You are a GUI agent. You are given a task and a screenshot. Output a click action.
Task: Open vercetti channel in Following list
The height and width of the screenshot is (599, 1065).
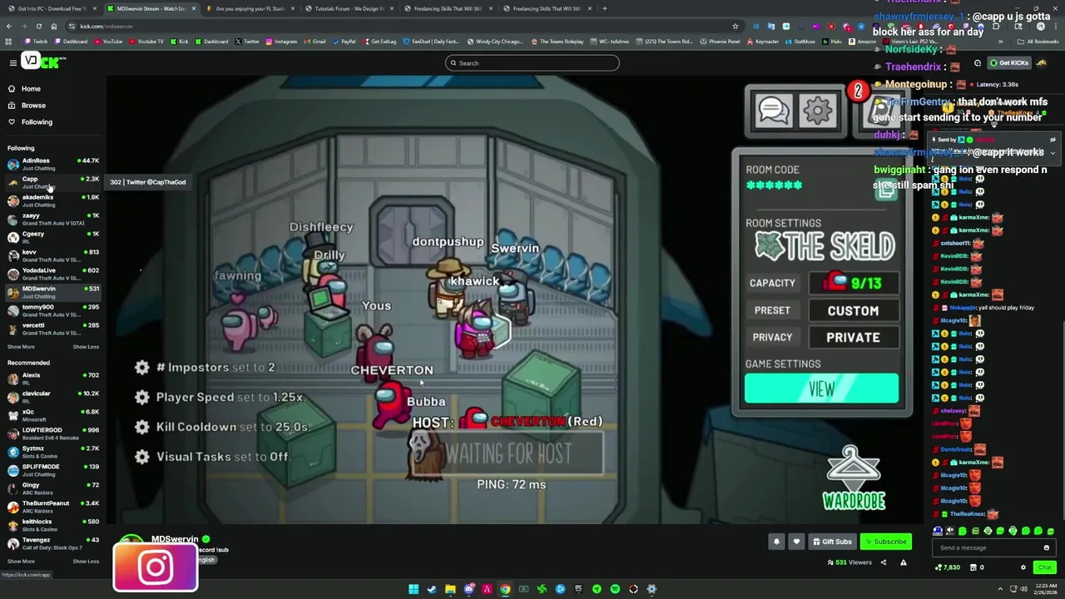pos(52,329)
